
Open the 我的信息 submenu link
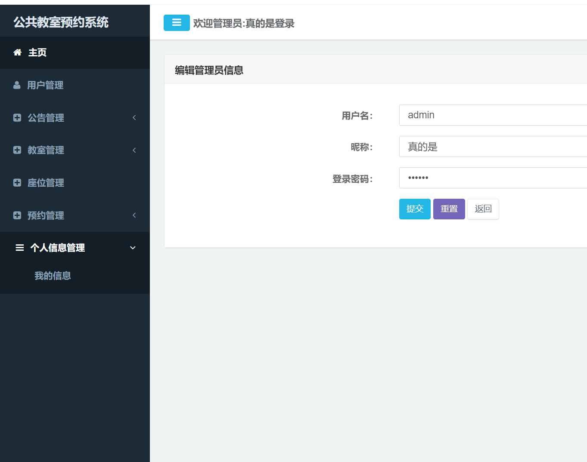click(53, 276)
